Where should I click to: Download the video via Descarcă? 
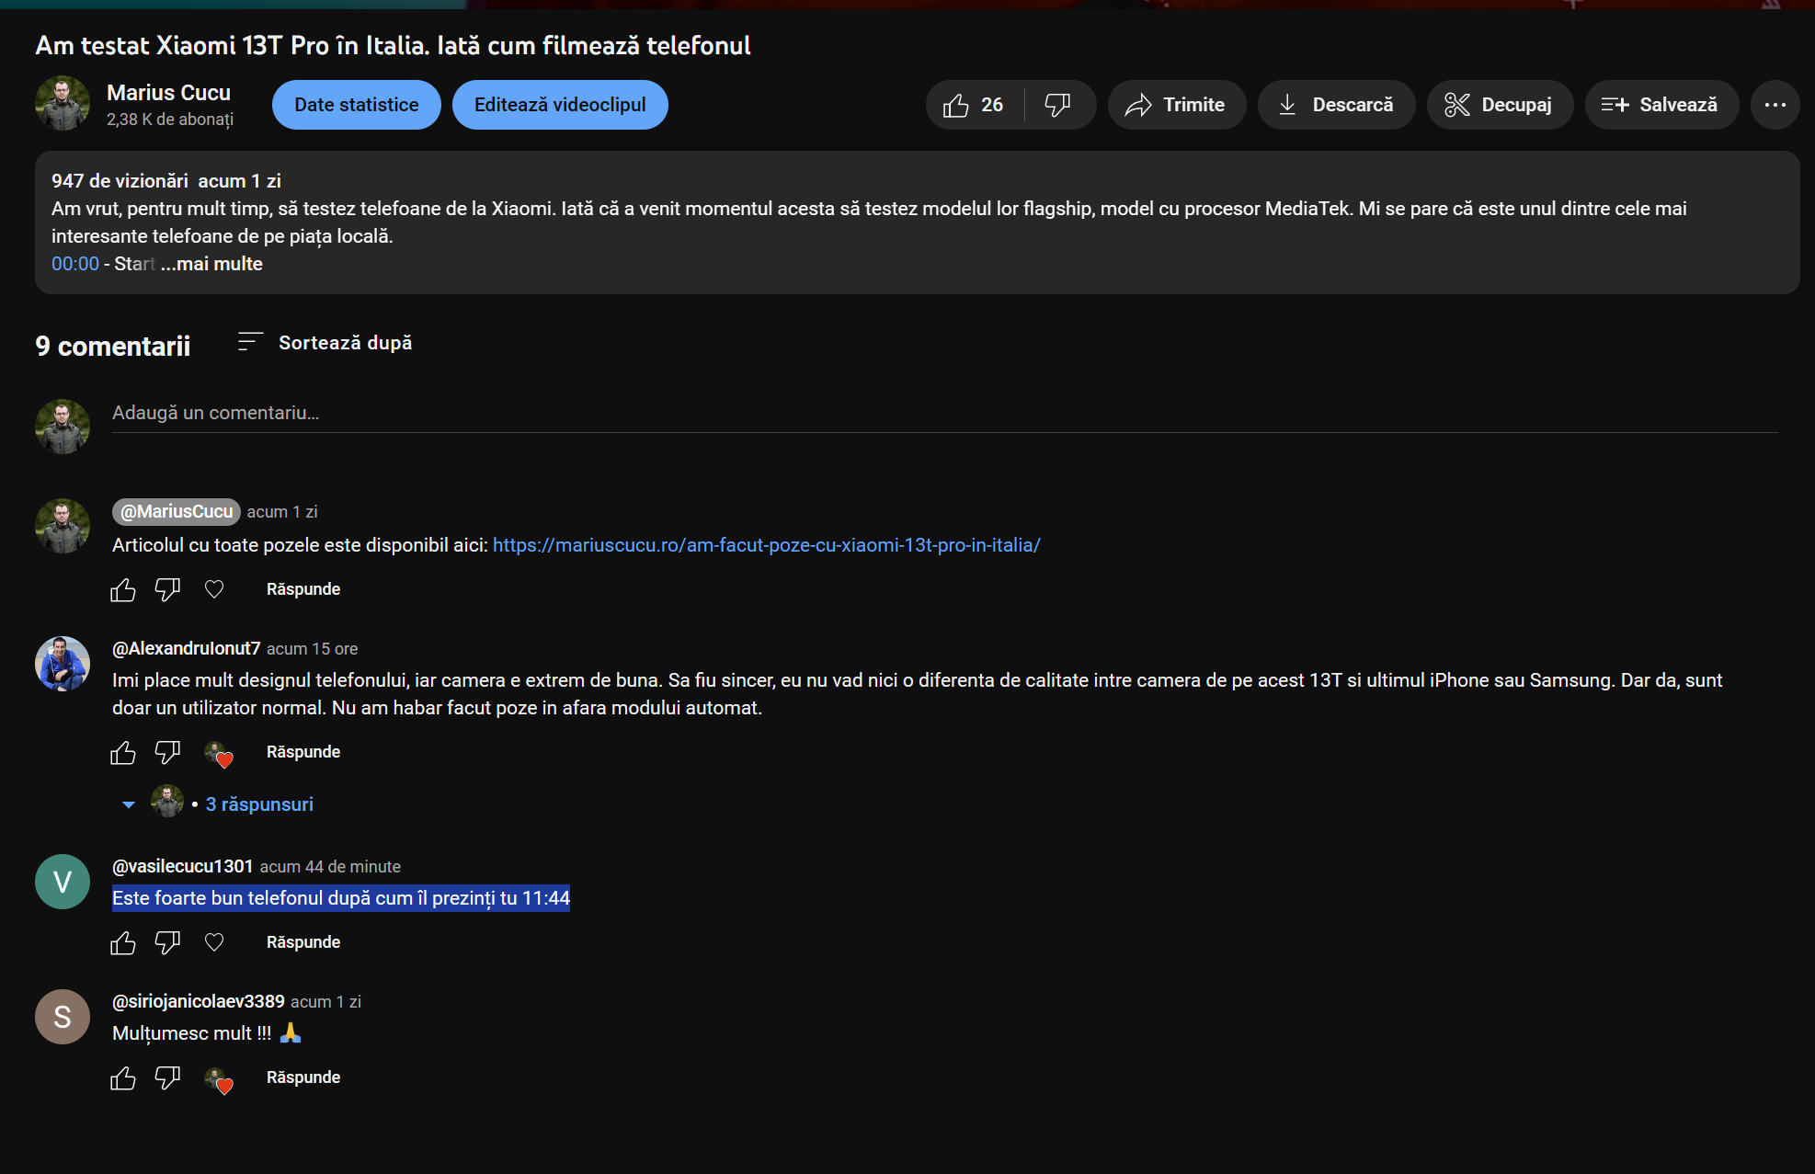coord(1336,105)
